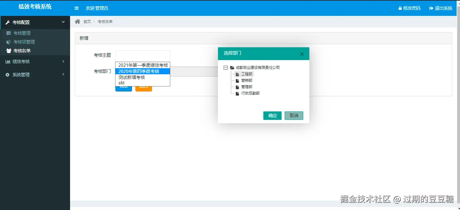The image size is (460, 210).
Task: Open the 绩效考核 sidebar menu
Action: [x=35, y=61]
